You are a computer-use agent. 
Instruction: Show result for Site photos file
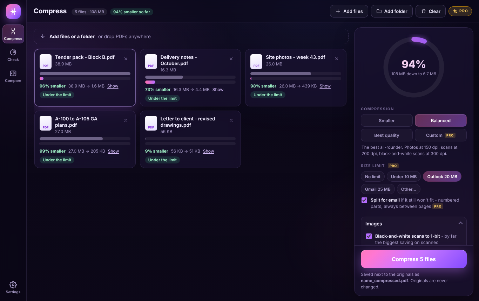coord(325,86)
